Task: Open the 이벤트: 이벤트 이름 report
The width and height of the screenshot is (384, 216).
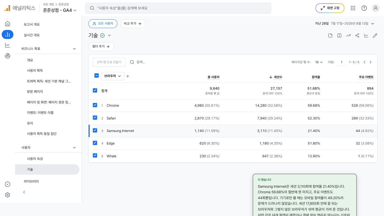Action: (x=40, y=112)
